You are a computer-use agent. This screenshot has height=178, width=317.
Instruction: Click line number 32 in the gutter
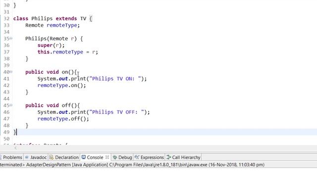6,19
